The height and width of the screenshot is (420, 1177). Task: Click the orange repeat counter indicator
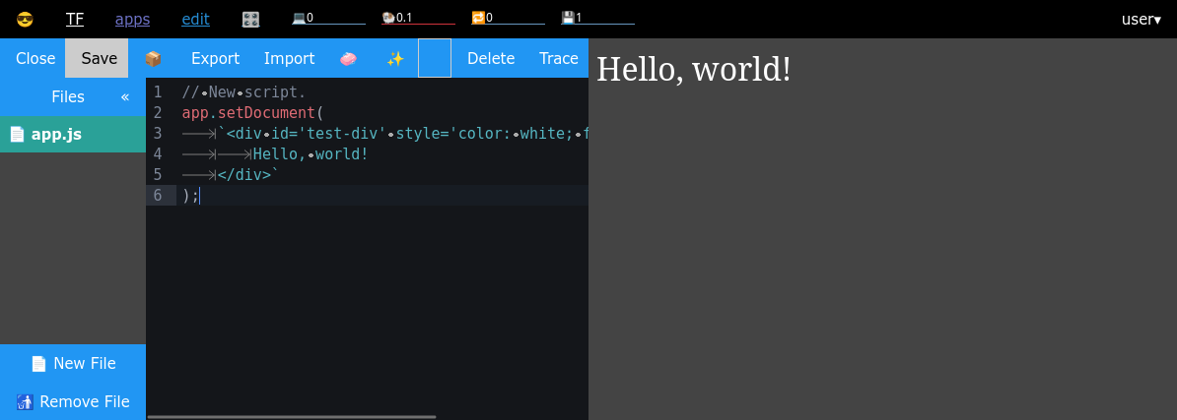pos(507,18)
